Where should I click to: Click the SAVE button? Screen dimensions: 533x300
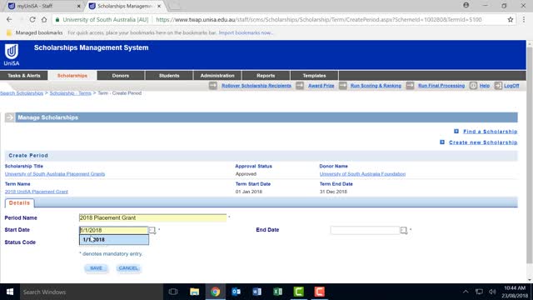point(97,268)
